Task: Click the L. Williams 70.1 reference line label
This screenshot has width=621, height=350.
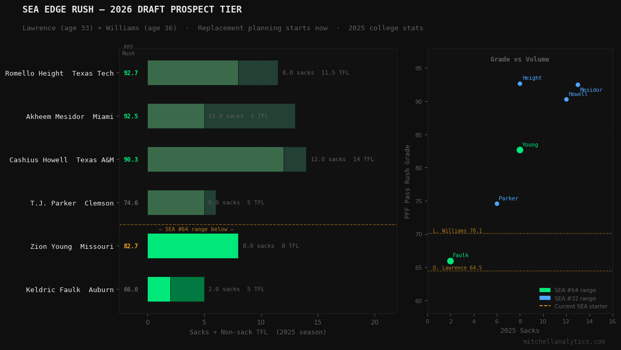Action: click(456, 231)
